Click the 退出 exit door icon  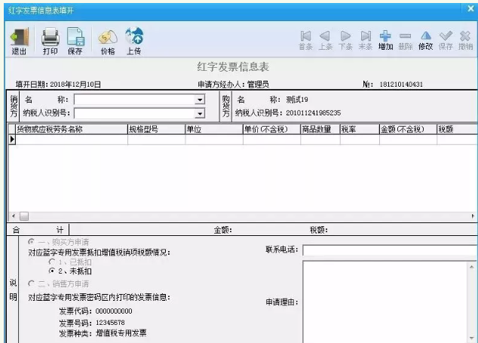pos(20,38)
